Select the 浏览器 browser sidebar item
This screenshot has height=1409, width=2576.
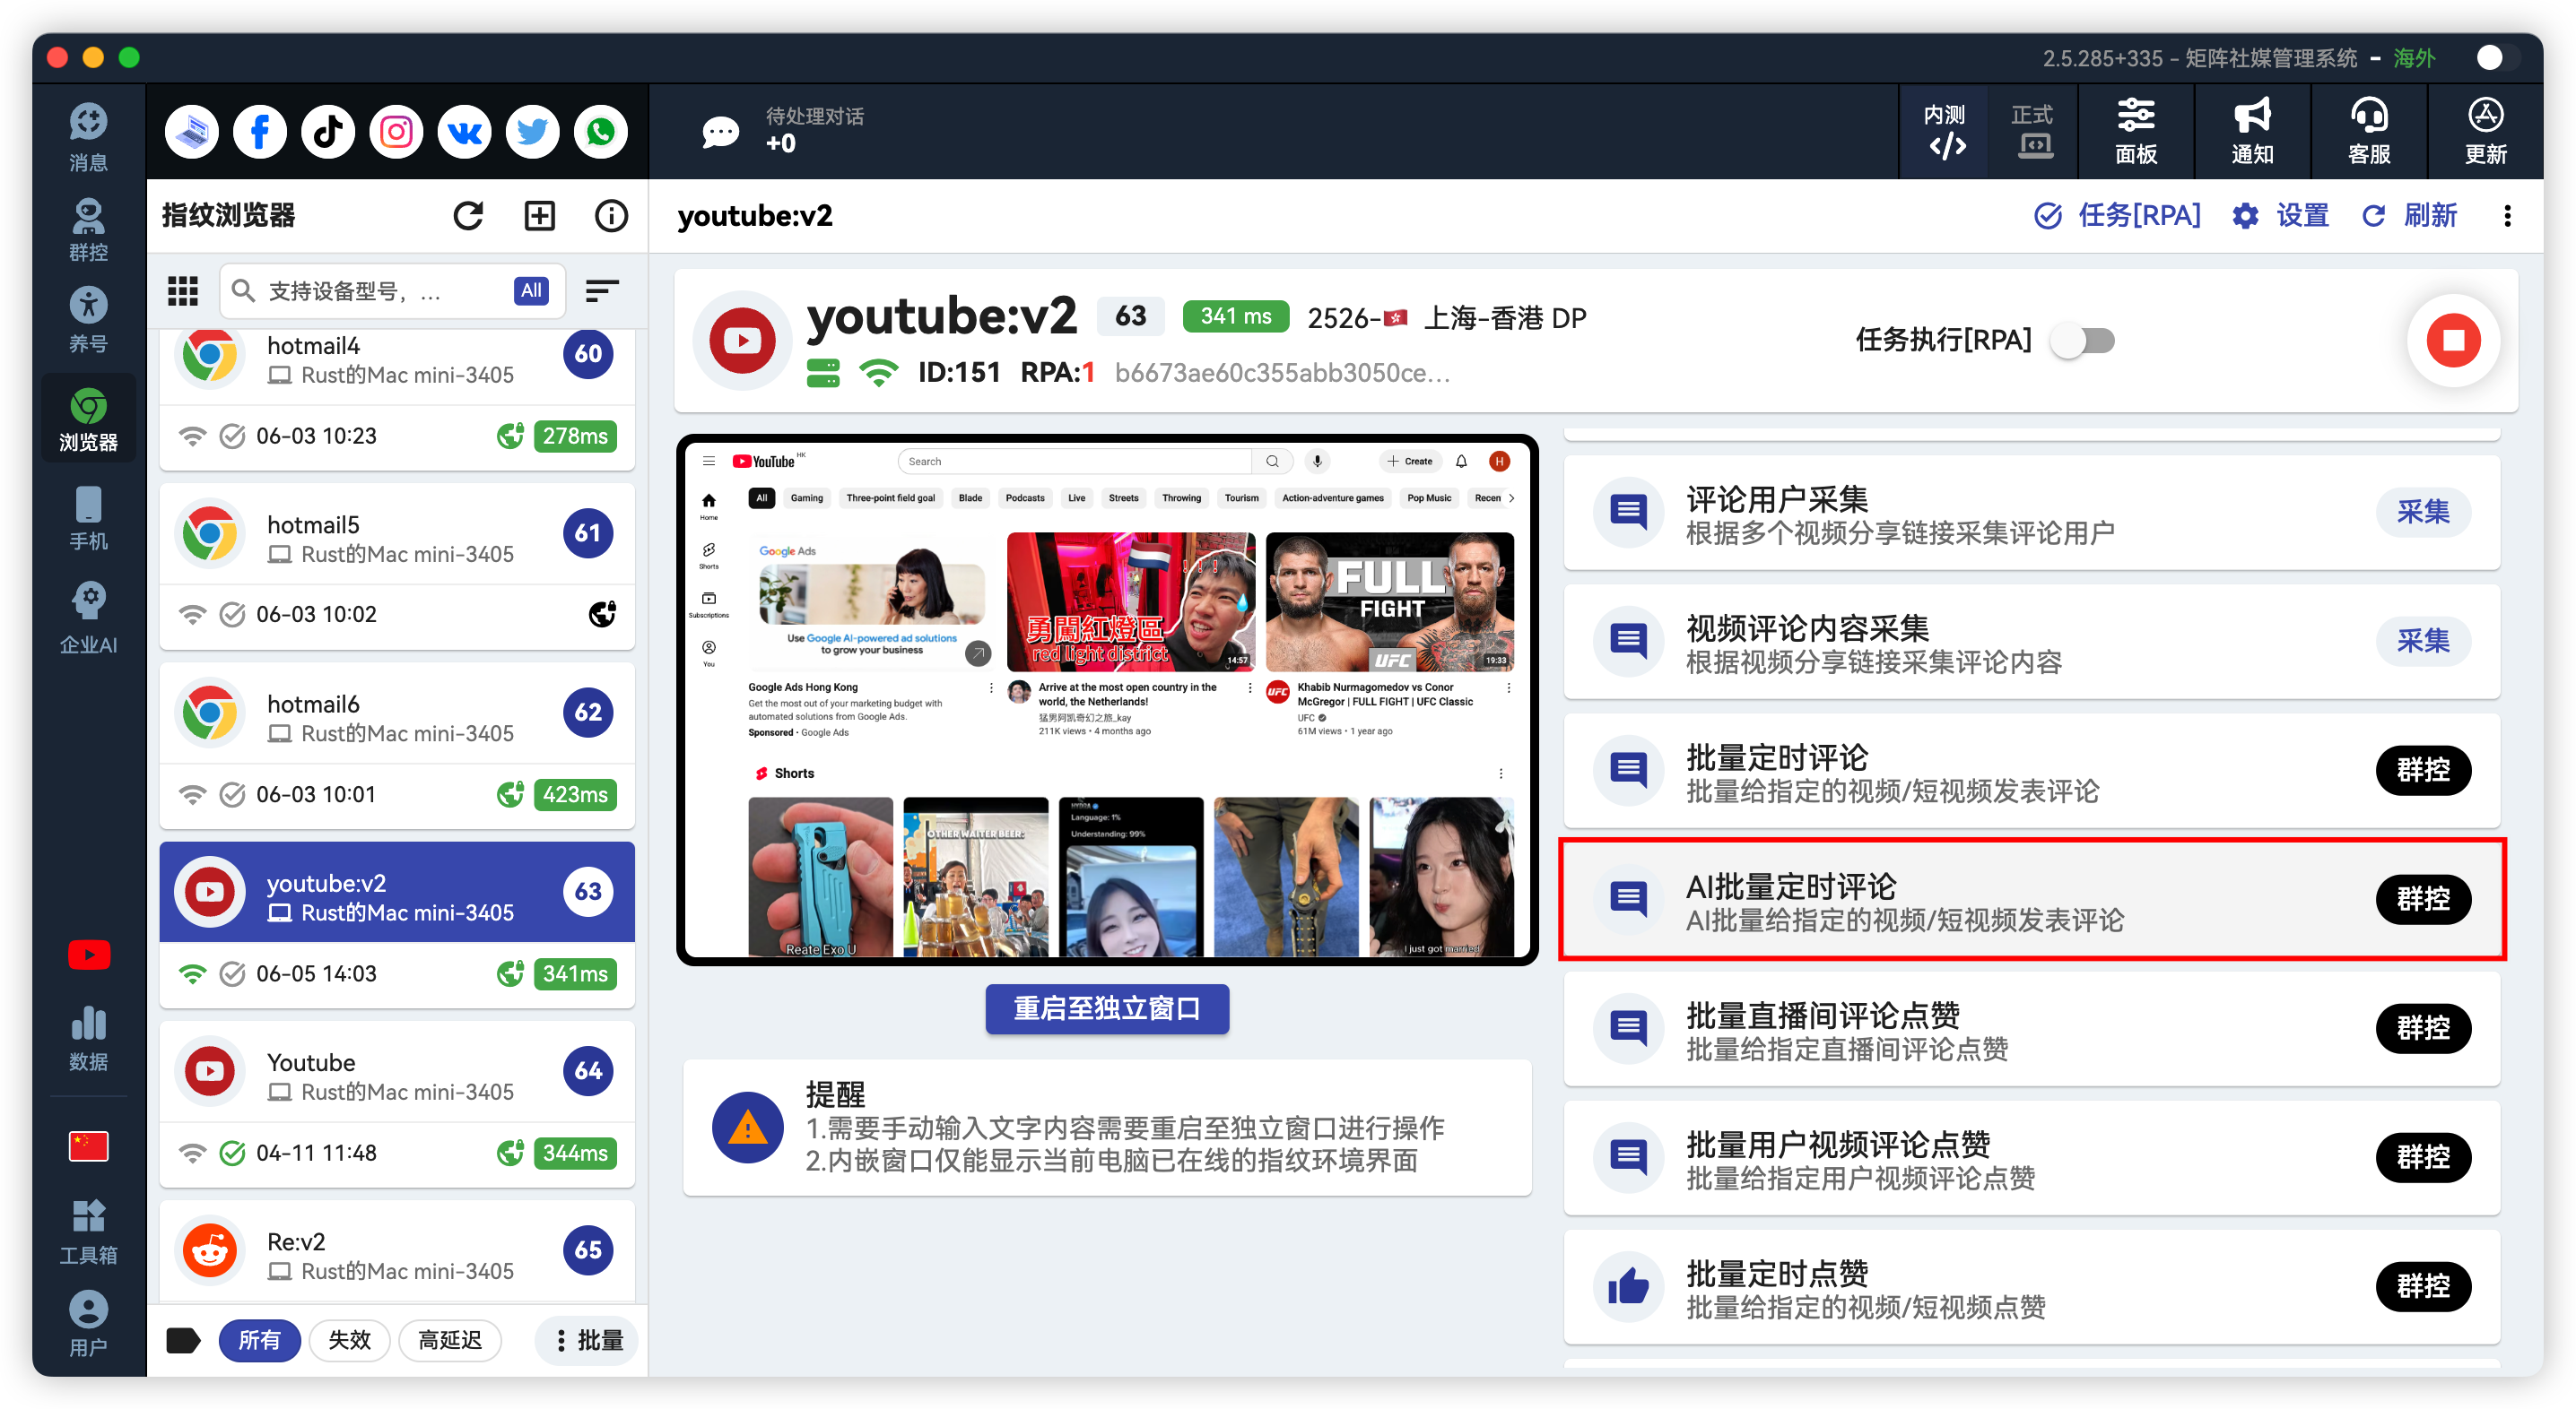click(x=88, y=419)
